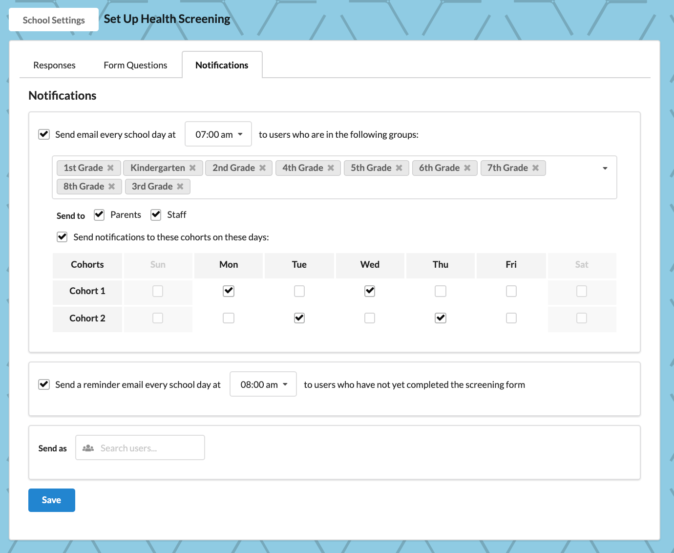Image resolution: width=674 pixels, height=553 pixels.
Task: Remove the 2nd Grade tag
Action: tap(262, 168)
